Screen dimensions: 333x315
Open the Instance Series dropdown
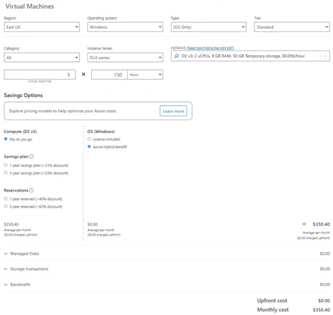(x=125, y=57)
